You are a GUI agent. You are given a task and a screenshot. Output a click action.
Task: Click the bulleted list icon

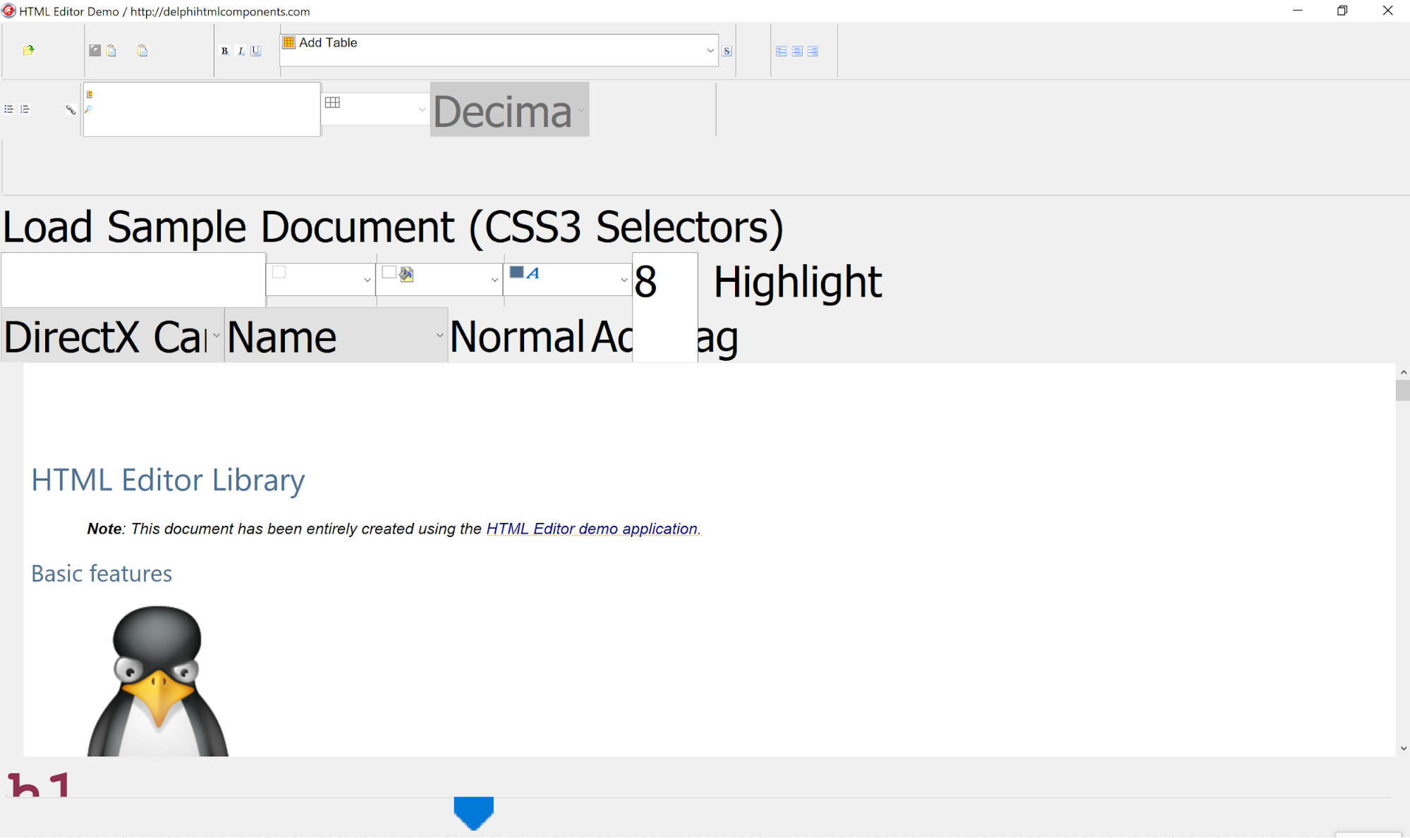[9, 109]
